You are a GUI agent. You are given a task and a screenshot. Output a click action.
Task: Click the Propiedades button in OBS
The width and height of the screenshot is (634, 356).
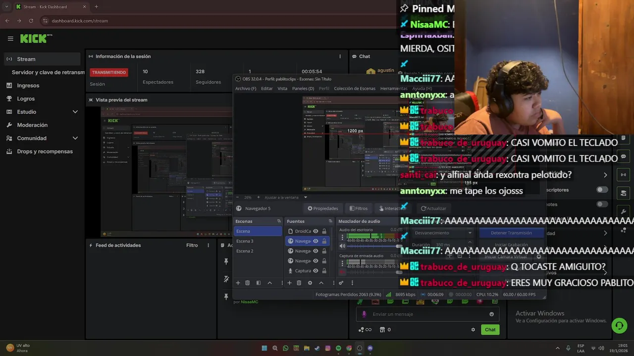323,209
